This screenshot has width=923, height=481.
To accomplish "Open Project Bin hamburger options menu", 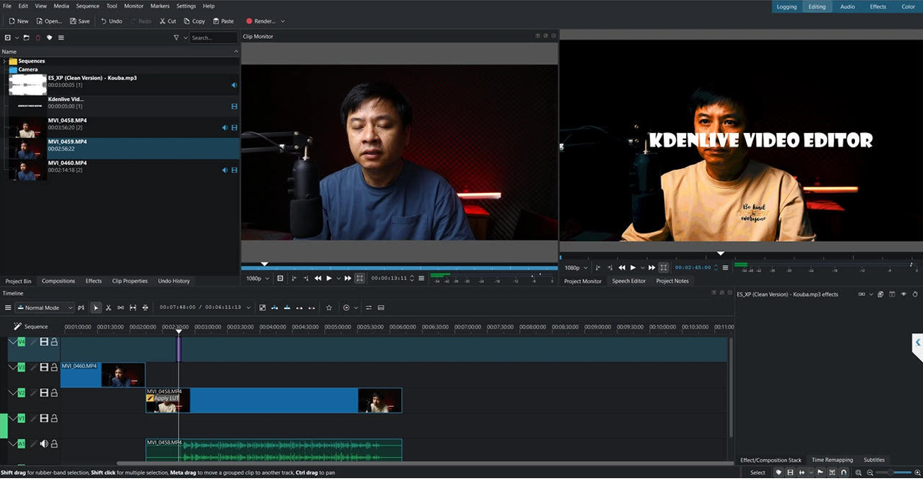I will coord(61,37).
